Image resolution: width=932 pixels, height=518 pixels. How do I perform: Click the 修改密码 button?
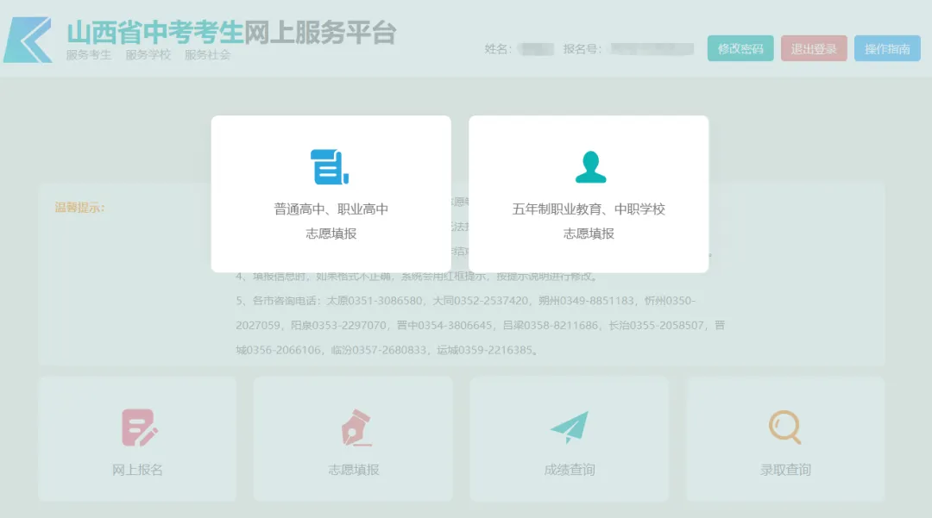(740, 48)
